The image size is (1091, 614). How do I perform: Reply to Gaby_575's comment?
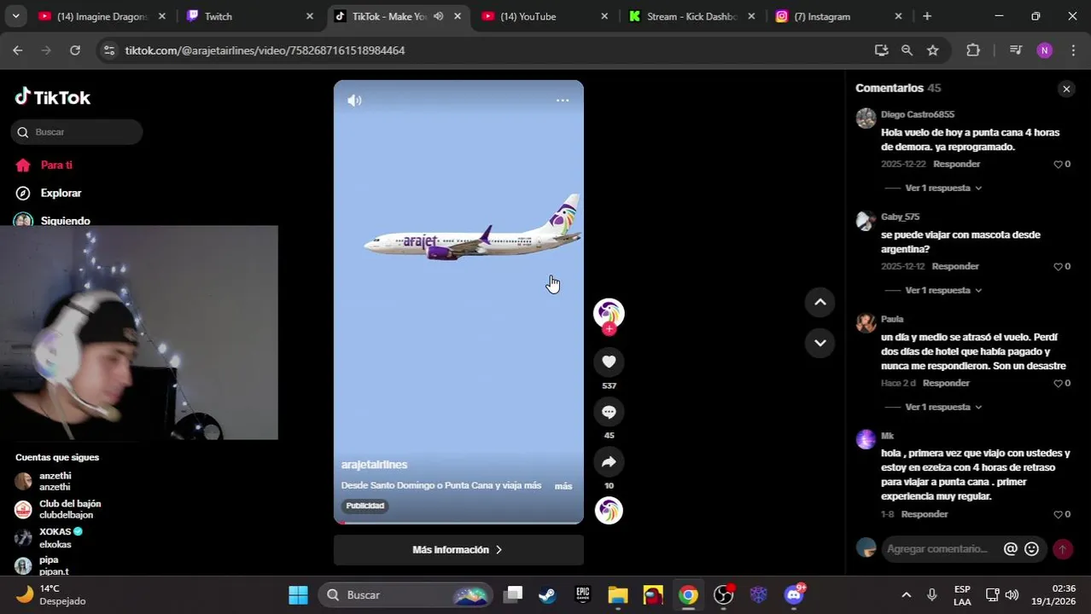955,266
